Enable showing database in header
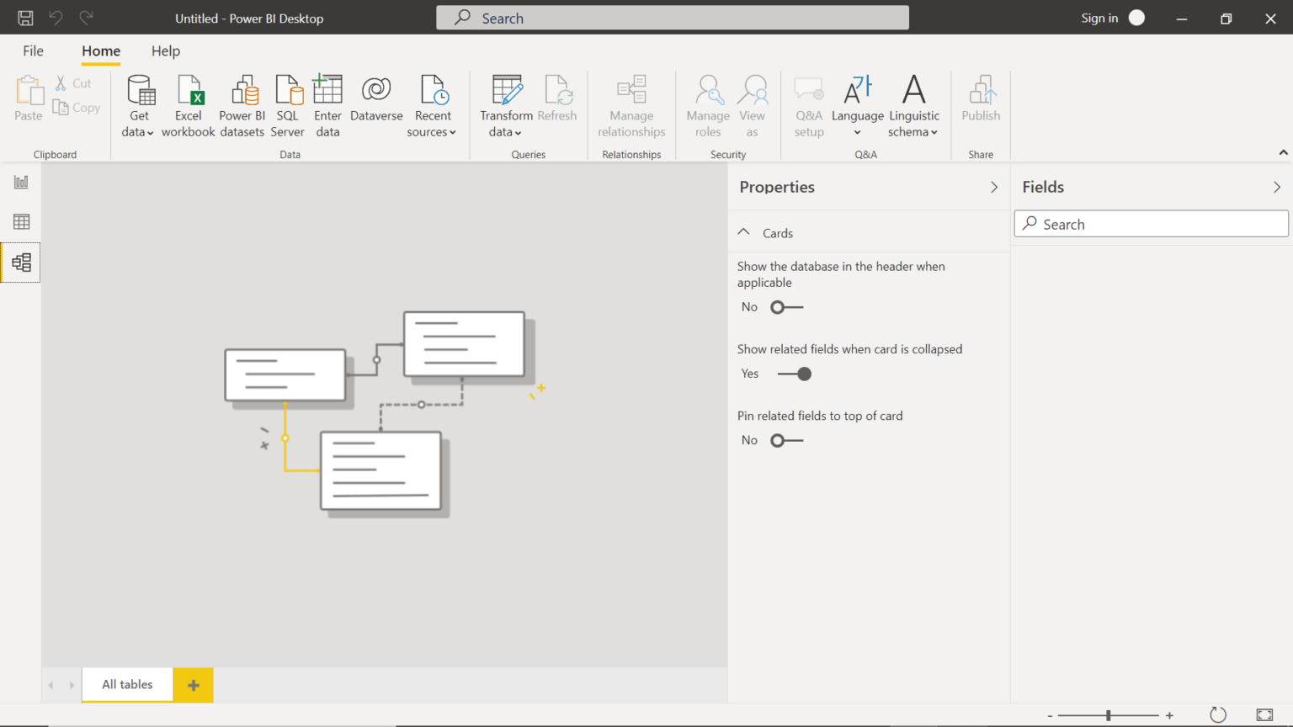Image resolution: width=1293 pixels, height=727 pixels. pyautogui.click(x=786, y=306)
